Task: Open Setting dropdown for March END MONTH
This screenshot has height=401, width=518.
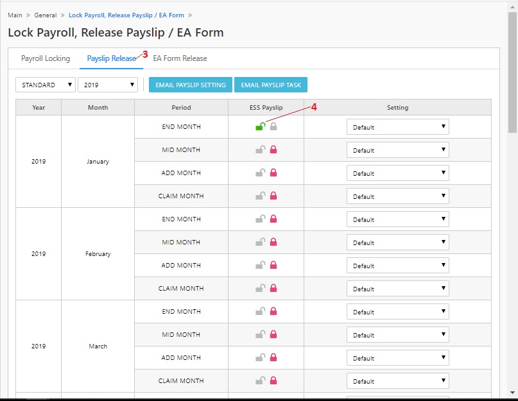Action: [398, 312]
